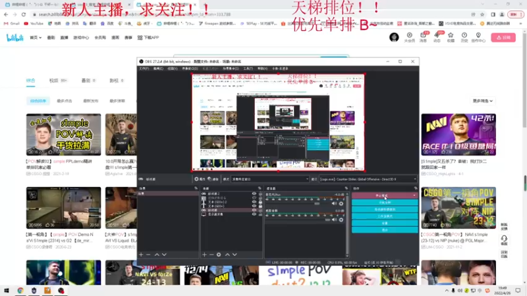The image size is (527, 296).
Task: Open 麦克风/Aux audio settings gear
Action: pos(341,204)
